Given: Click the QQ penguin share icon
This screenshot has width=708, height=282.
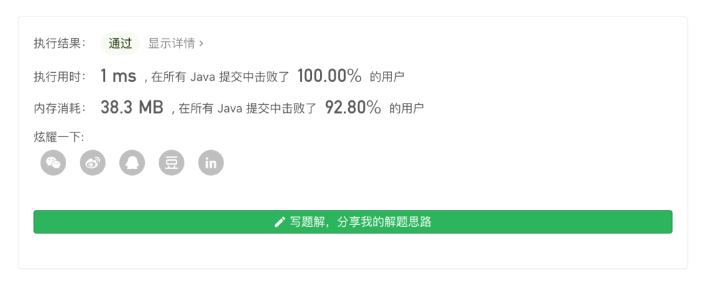Looking at the screenshot, I should (x=132, y=163).
